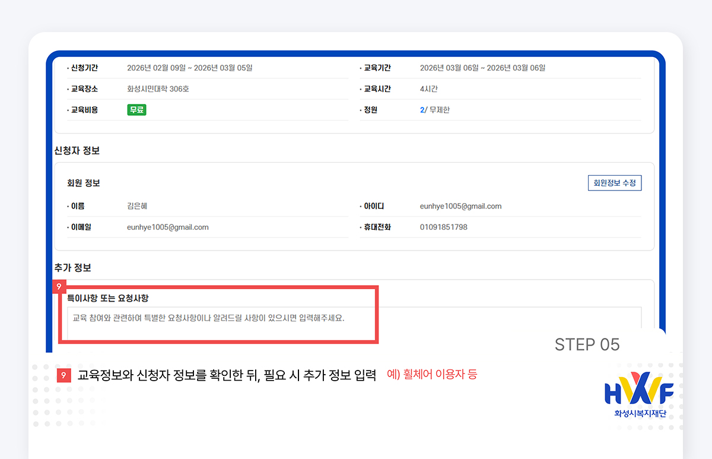Click the 신청기간 date range row
This screenshot has width=712, height=459.
tap(190, 68)
